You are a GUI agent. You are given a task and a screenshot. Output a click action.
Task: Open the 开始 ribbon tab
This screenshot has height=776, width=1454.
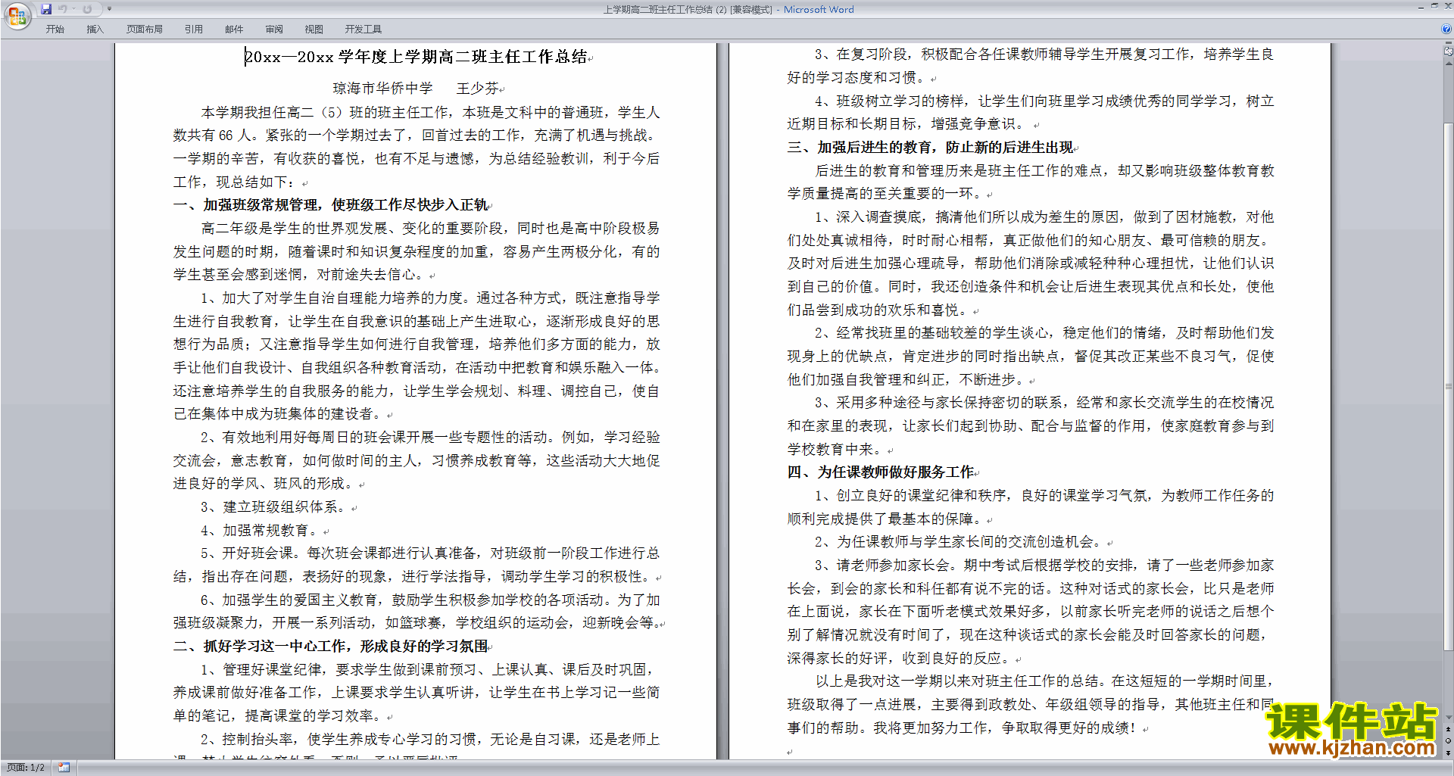pyautogui.click(x=55, y=30)
